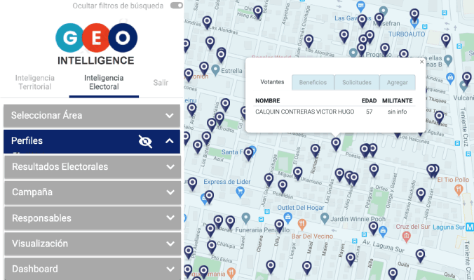Click the Cruz del Sur pharmacy icon
This screenshot has height=280, width=474.
coord(407,236)
